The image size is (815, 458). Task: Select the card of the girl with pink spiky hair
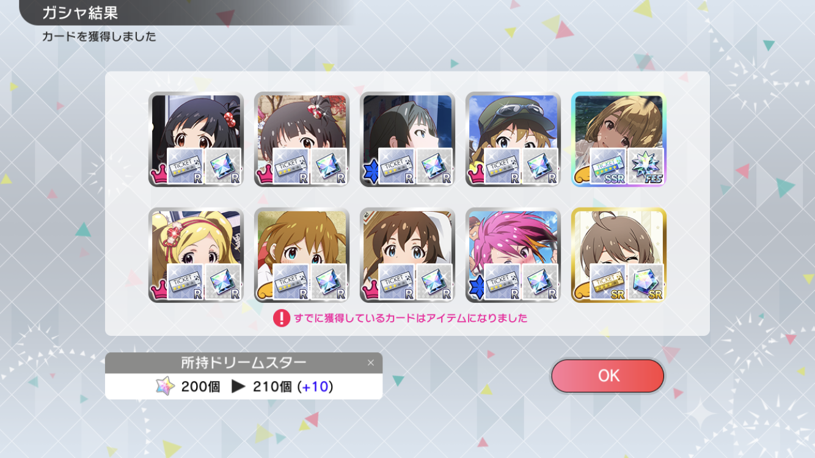[x=513, y=255]
